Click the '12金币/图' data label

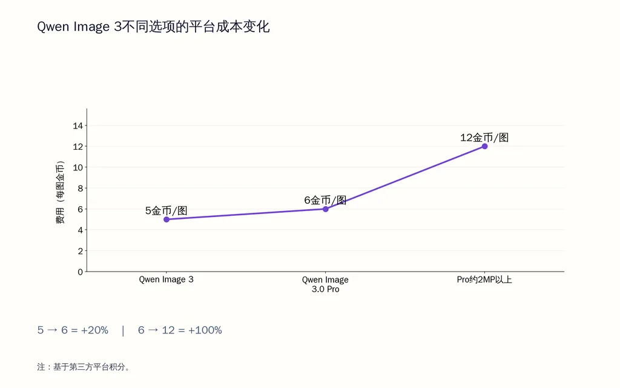(484, 138)
